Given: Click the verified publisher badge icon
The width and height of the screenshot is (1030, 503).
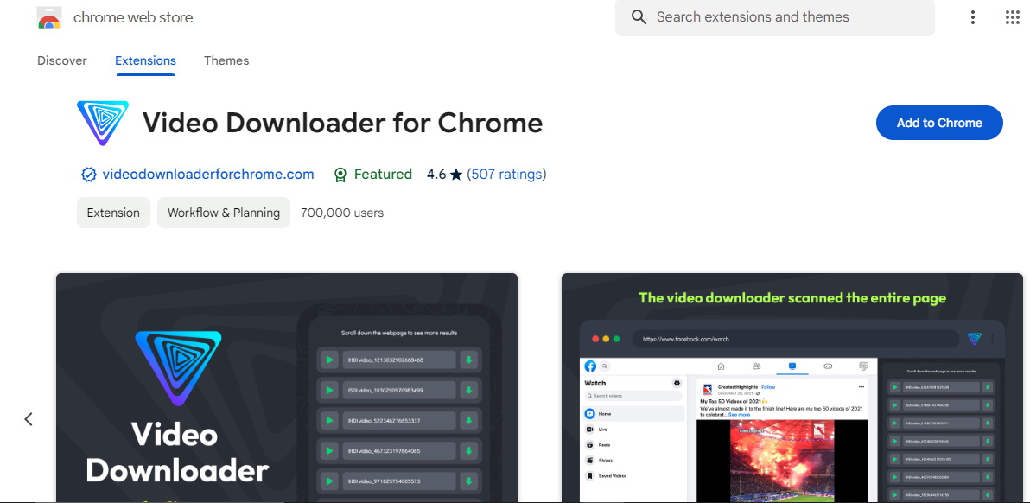Looking at the screenshot, I should [x=89, y=175].
